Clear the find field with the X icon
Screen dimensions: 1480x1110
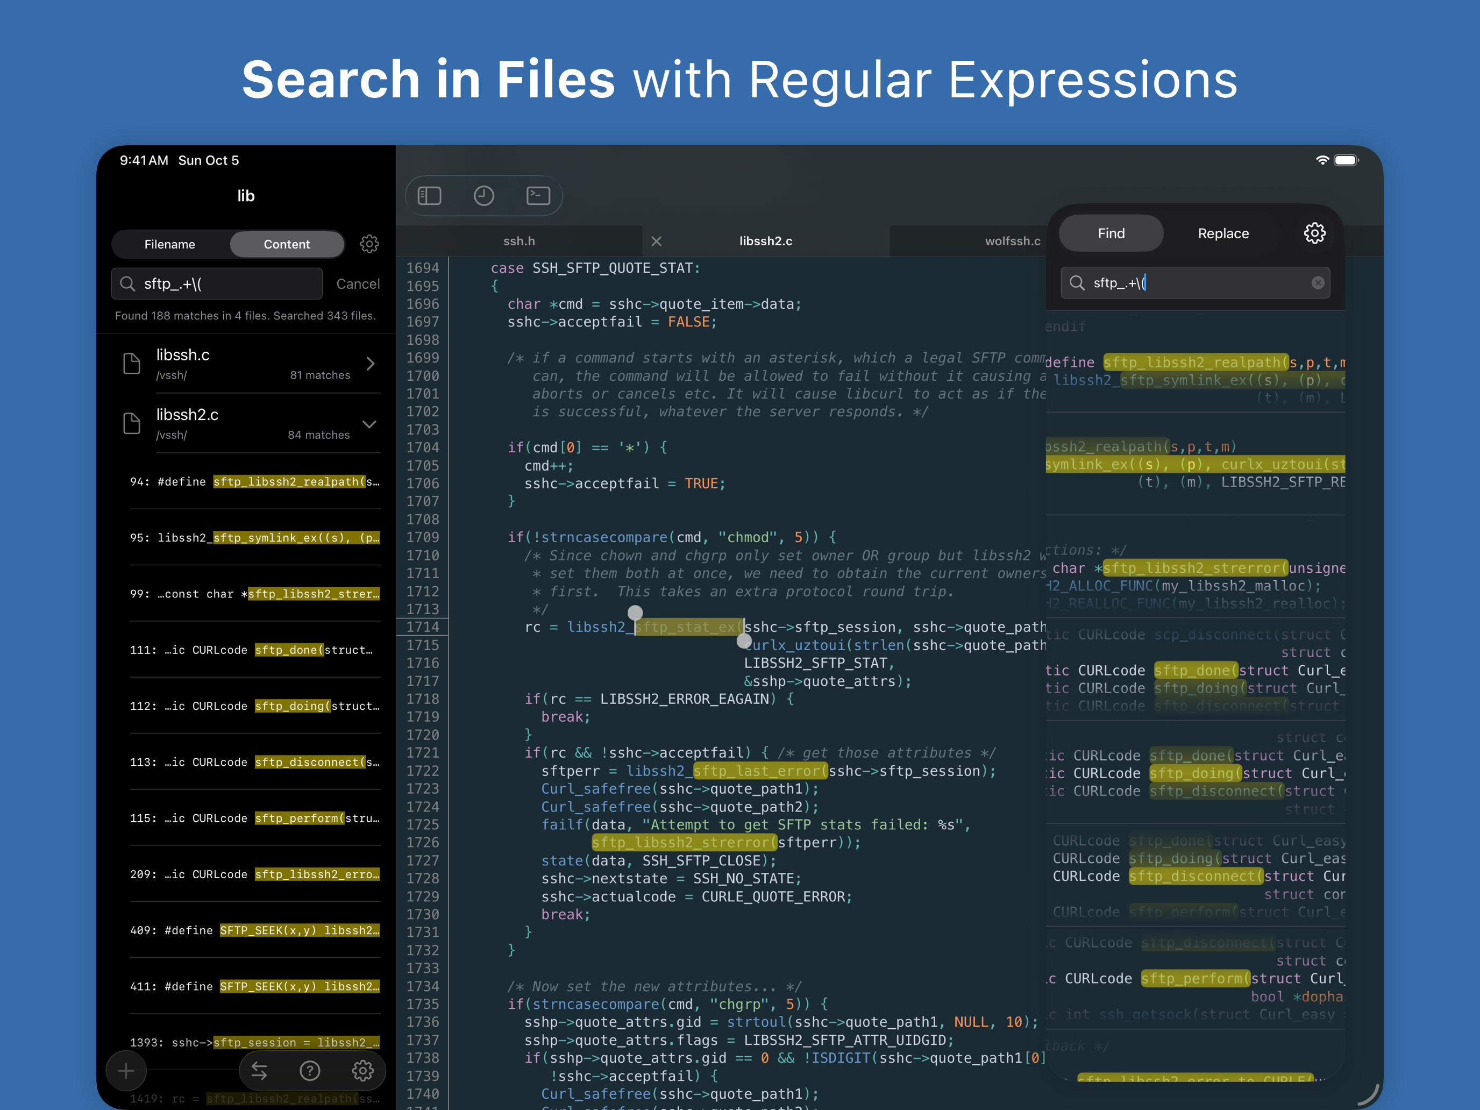coord(1318,282)
